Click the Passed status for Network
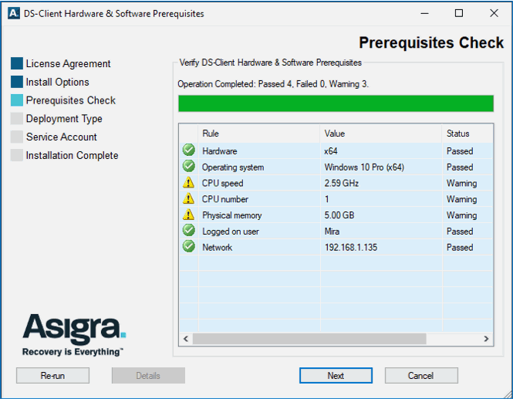 [x=460, y=247]
